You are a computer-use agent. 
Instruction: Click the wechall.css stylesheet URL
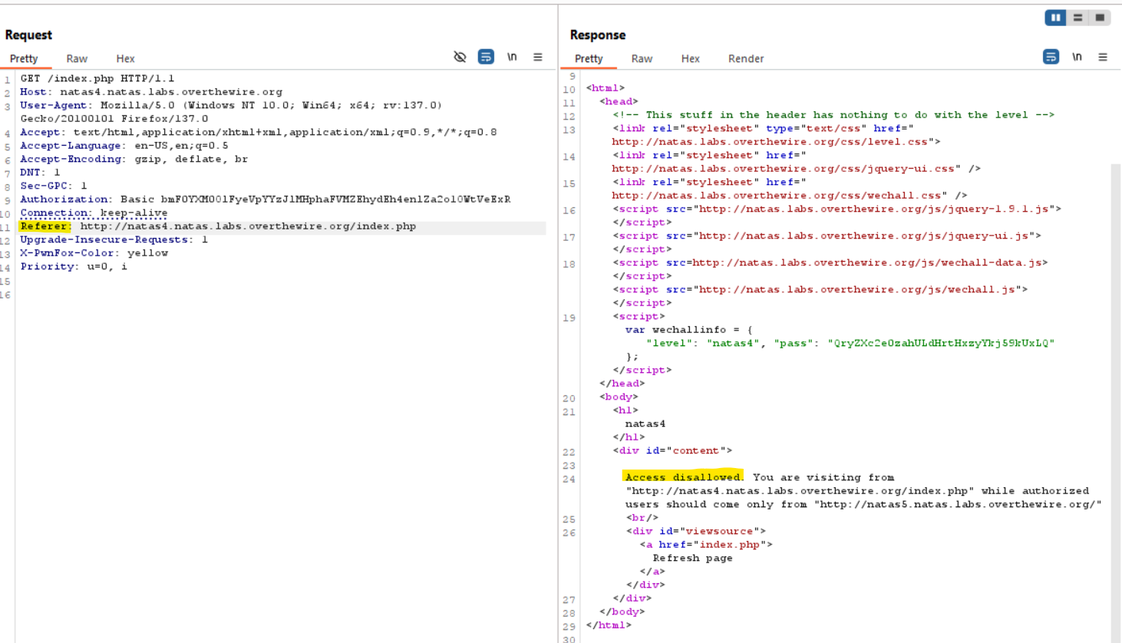(780, 196)
